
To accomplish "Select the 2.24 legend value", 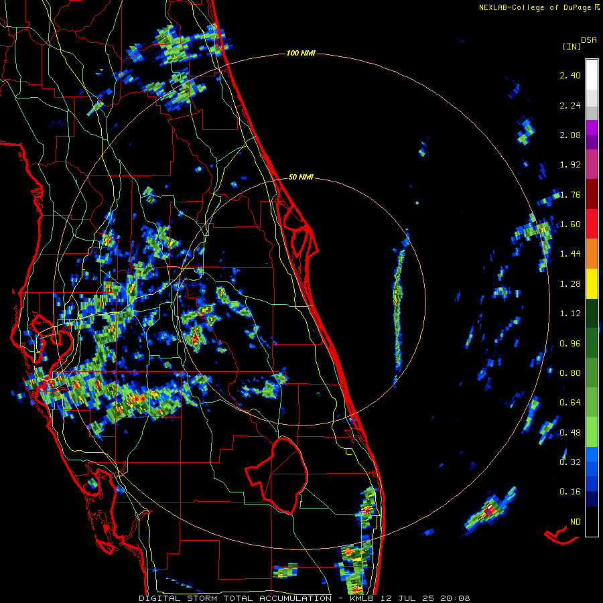I will pyautogui.click(x=570, y=105).
